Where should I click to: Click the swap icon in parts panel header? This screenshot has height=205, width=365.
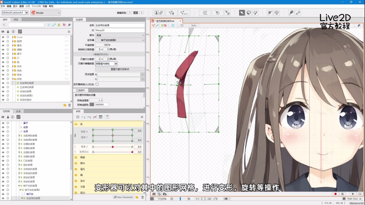[x=20, y=31]
